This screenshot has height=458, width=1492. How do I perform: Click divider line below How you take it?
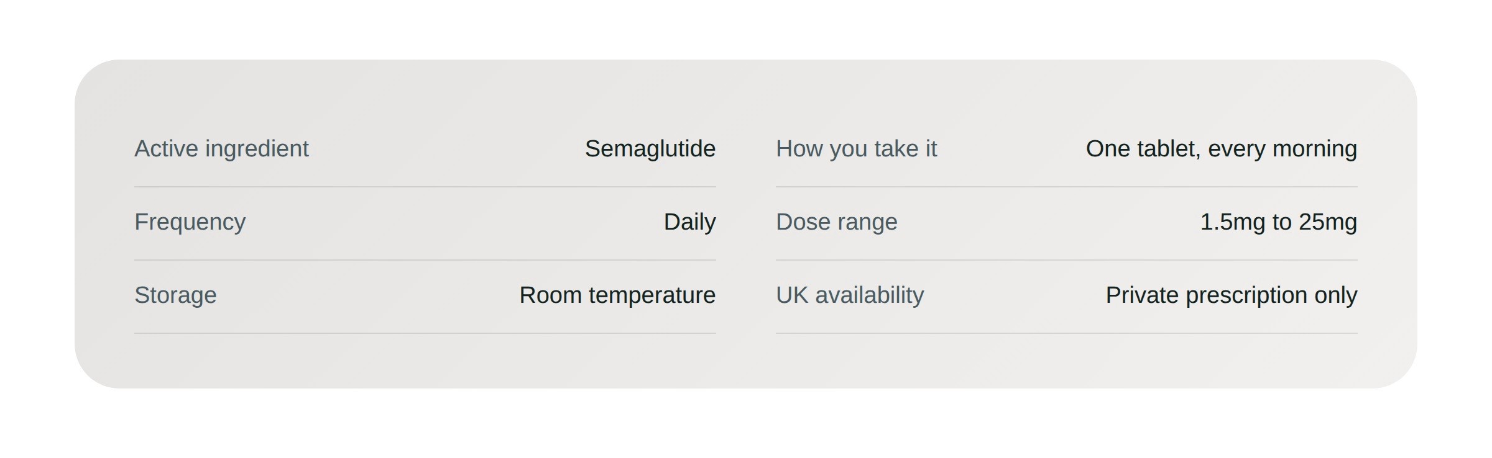[x=1067, y=187]
